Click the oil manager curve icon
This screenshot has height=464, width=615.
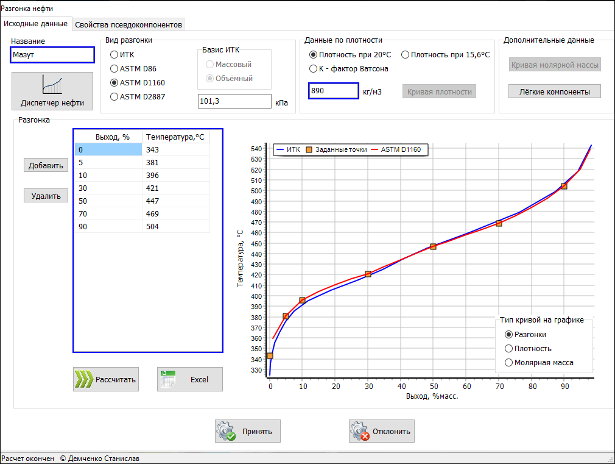coord(52,84)
